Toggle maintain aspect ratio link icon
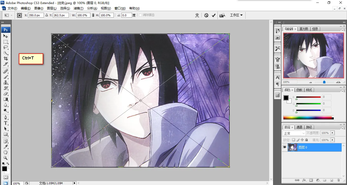The height and width of the screenshot is (185, 347). pos(93,15)
